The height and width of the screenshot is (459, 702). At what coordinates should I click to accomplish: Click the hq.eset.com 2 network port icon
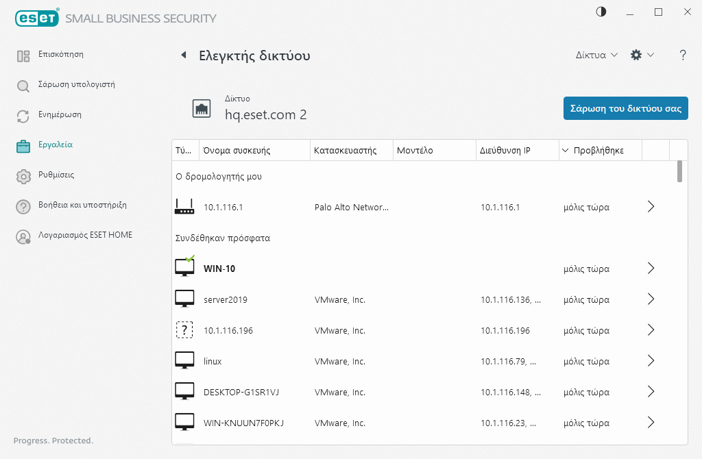point(202,109)
